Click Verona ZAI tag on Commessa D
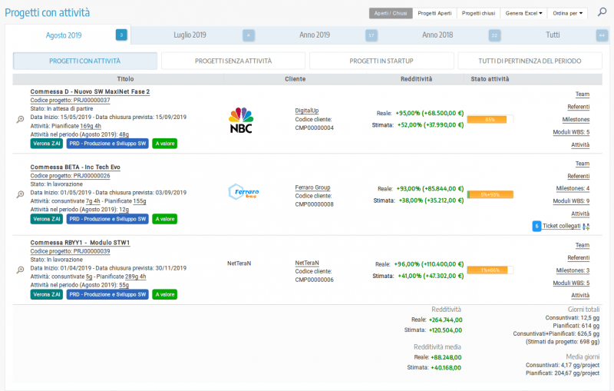The image size is (614, 391). coord(47,144)
